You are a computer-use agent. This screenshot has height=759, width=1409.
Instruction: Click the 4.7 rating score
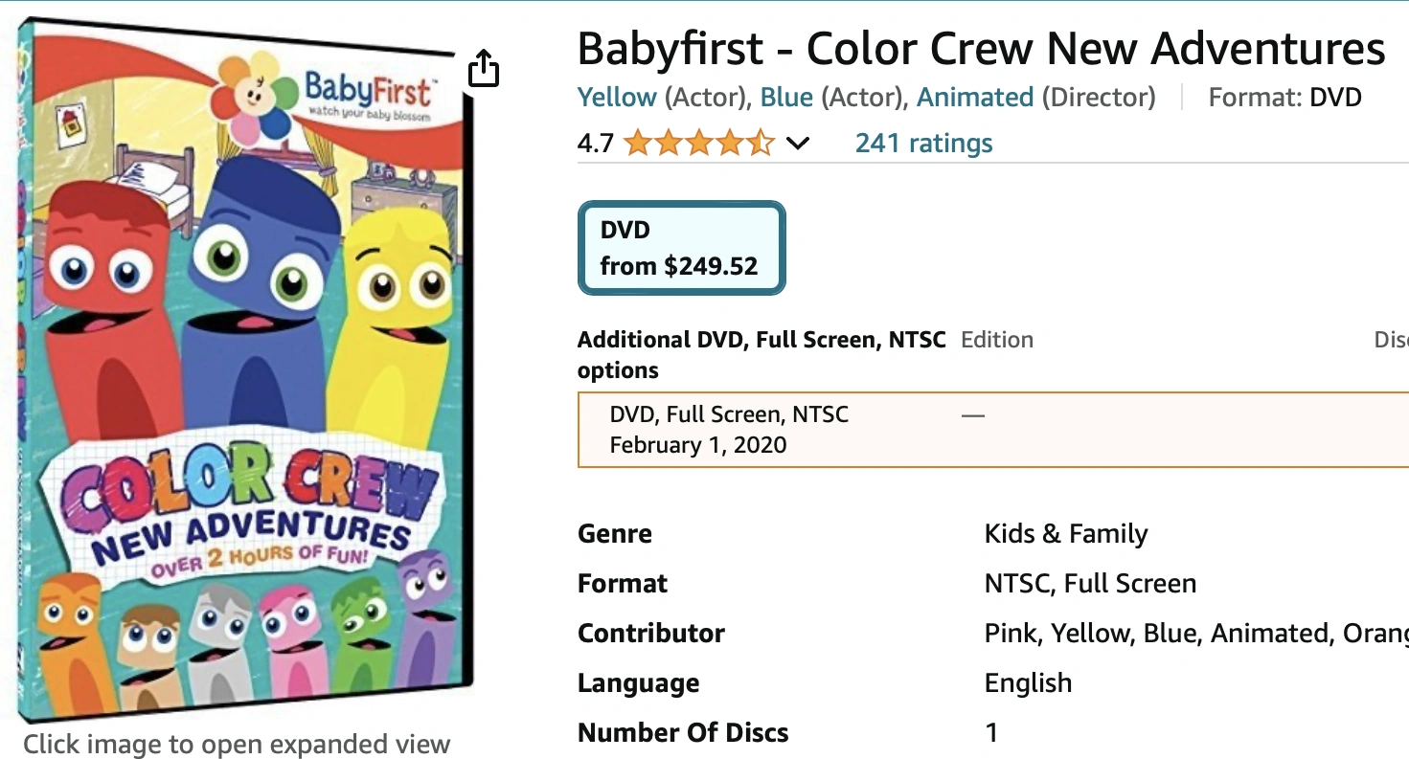click(594, 142)
